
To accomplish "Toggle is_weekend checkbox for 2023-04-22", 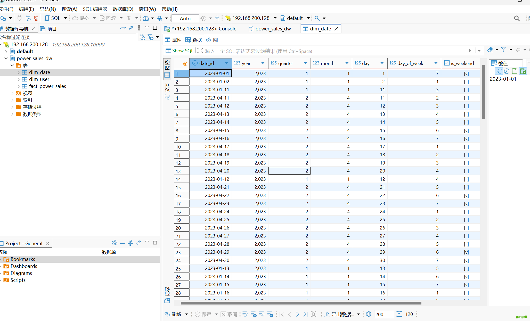I will coord(466,195).
